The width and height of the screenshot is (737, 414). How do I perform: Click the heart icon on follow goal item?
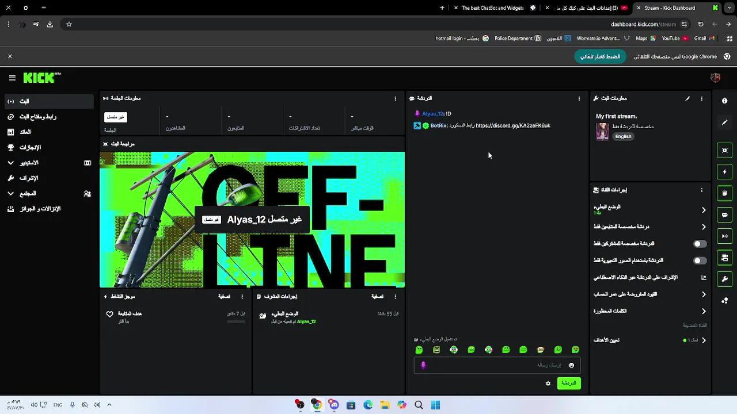click(110, 314)
